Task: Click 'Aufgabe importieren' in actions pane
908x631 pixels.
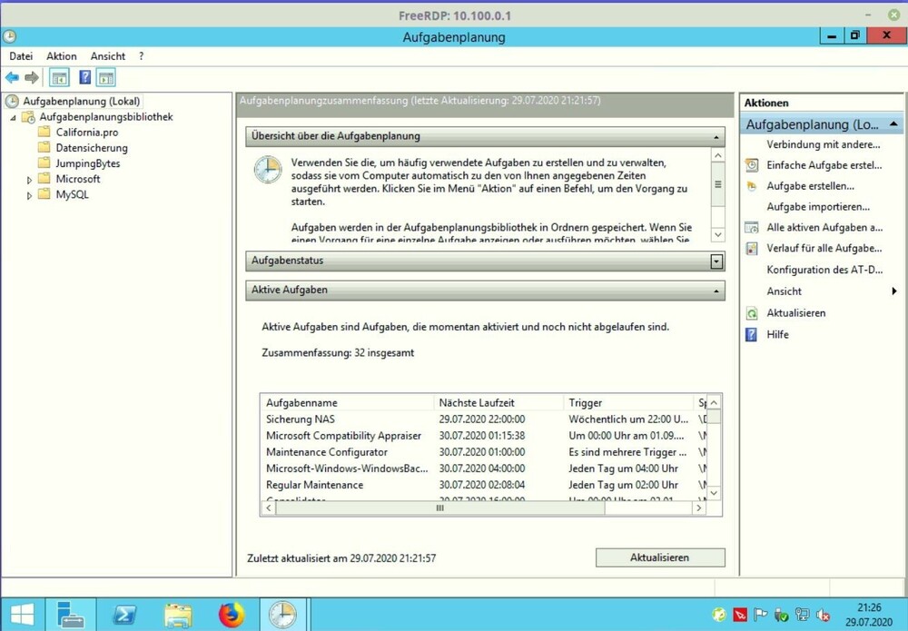Action: pyautogui.click(x=817, y=207)
